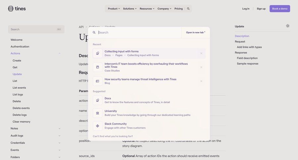Jump to Sample response section

point(248,63)
